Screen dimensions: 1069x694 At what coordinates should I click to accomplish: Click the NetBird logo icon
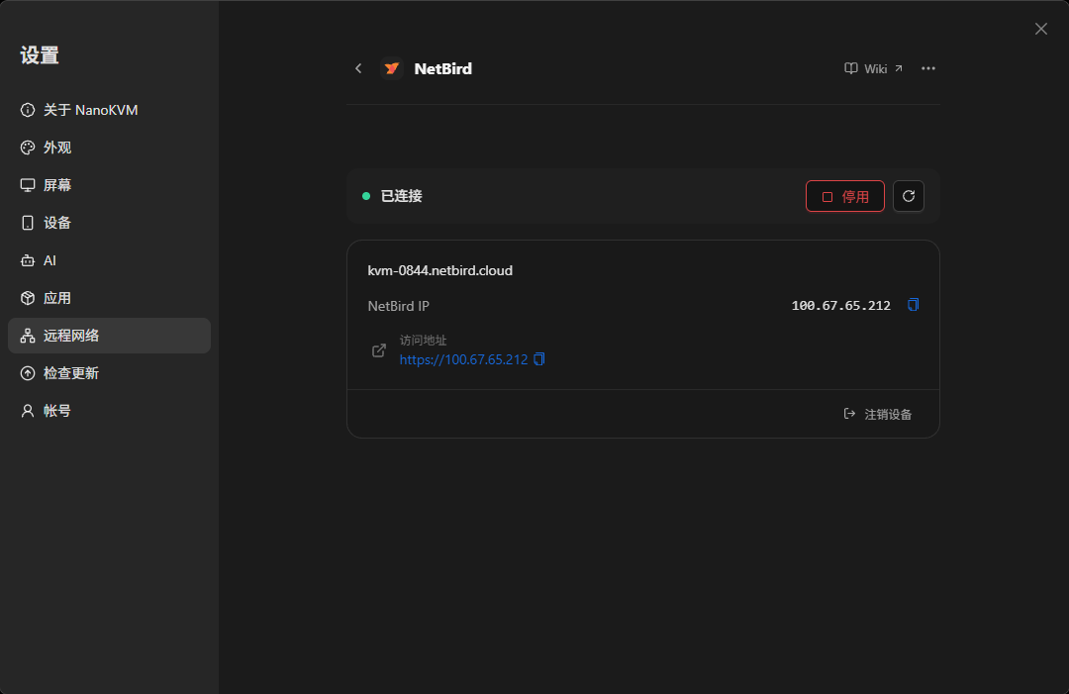[391, 68]
